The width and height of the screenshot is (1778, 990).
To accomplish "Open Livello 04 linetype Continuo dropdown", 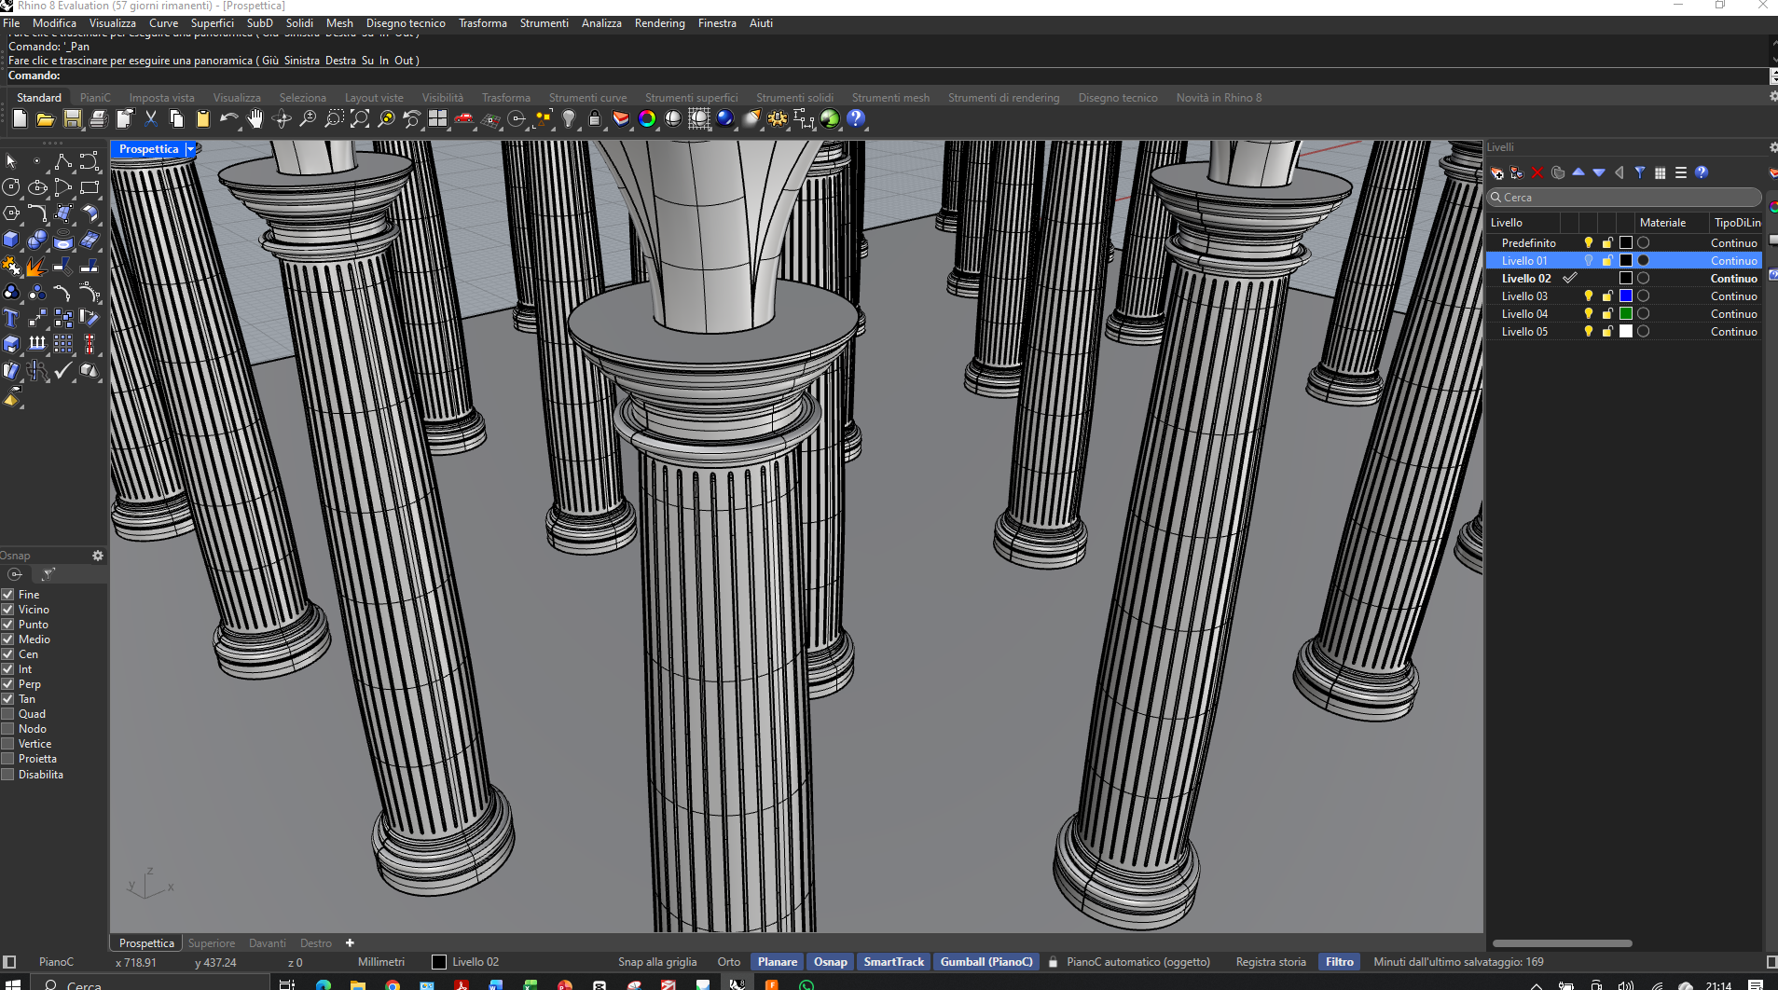I will pos(1733,314).
